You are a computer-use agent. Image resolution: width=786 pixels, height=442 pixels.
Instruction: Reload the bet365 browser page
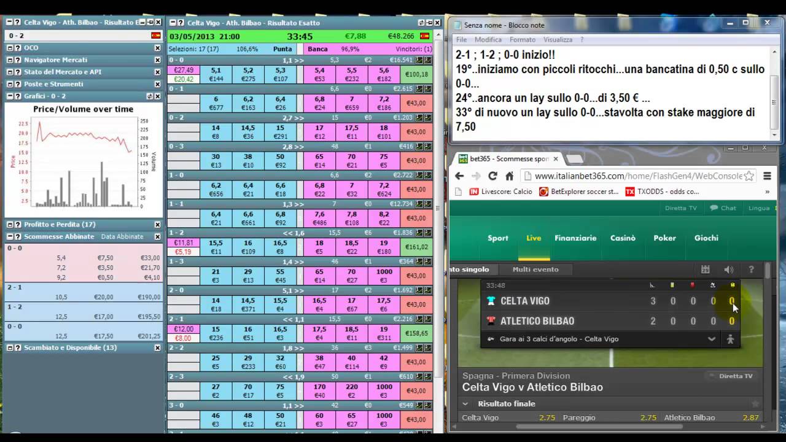(492, 176)
